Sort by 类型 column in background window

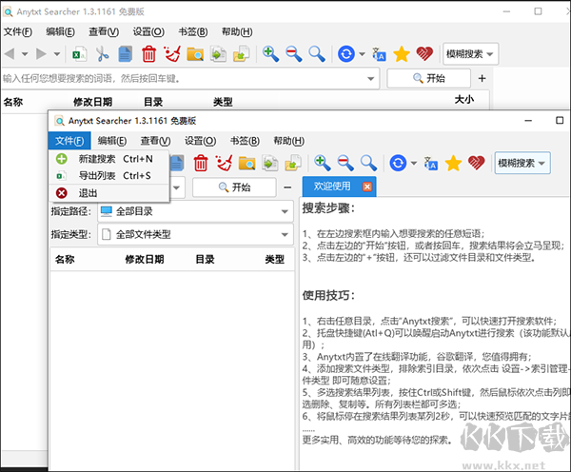pyautogui.click(x=223, y=102)
